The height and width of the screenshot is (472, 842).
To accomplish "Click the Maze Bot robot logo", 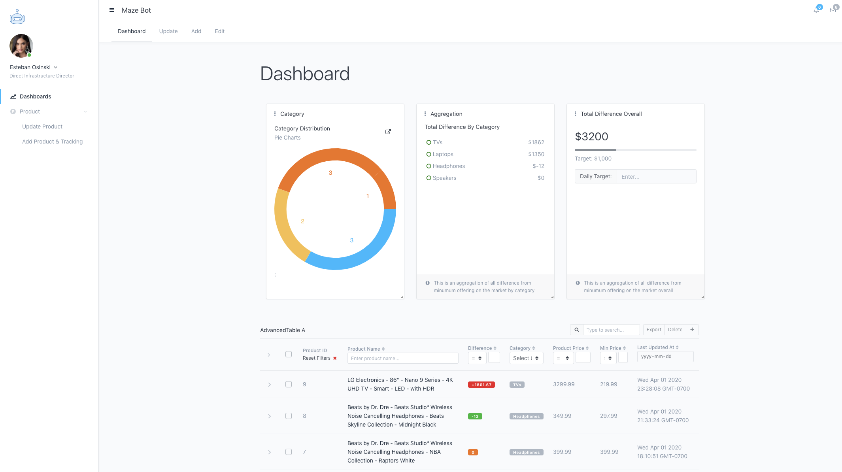I will [x=17, y=17].
